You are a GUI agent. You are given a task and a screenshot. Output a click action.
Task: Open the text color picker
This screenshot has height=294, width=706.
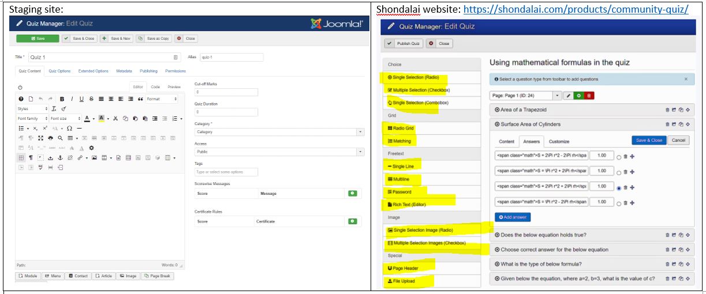(87, 118)
